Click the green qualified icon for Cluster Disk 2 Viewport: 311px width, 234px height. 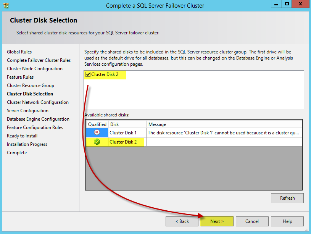pyautogui.click(x=97, y=142)
